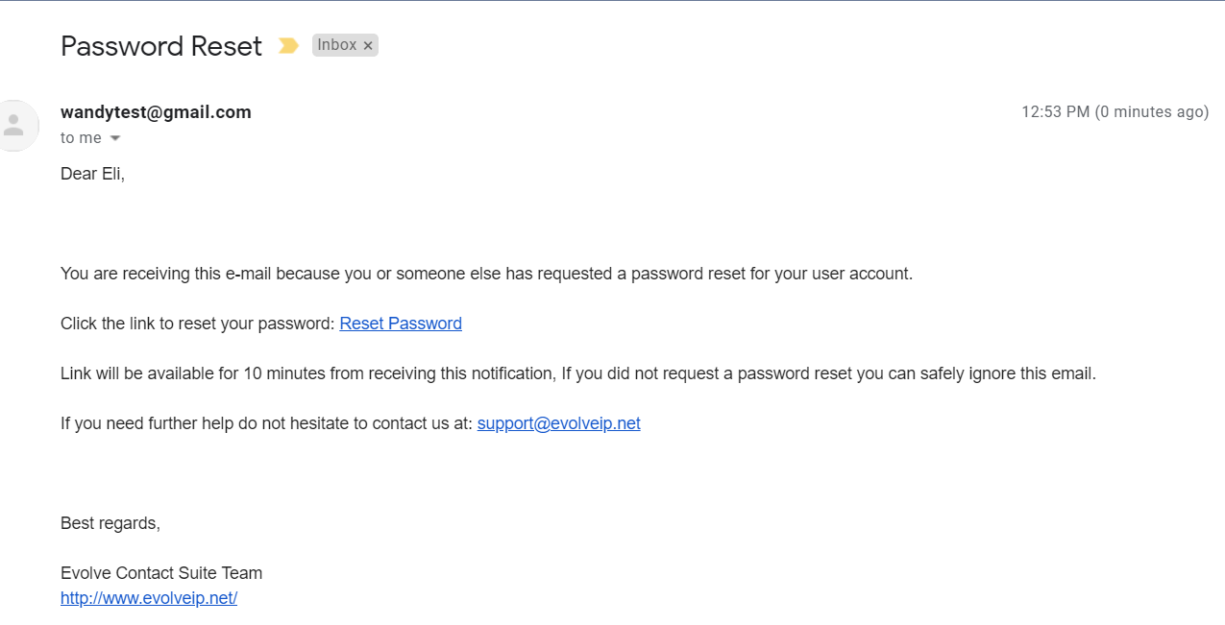Click the "Password Reset" subject heading
Screen dimensions: 1225x625
tap(161, 46)
